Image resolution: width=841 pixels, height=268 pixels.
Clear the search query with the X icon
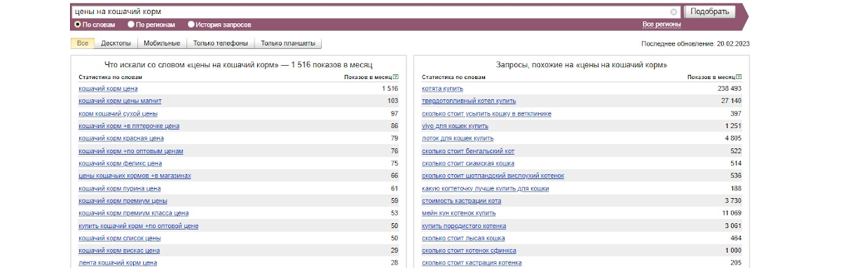coord(674,12)
